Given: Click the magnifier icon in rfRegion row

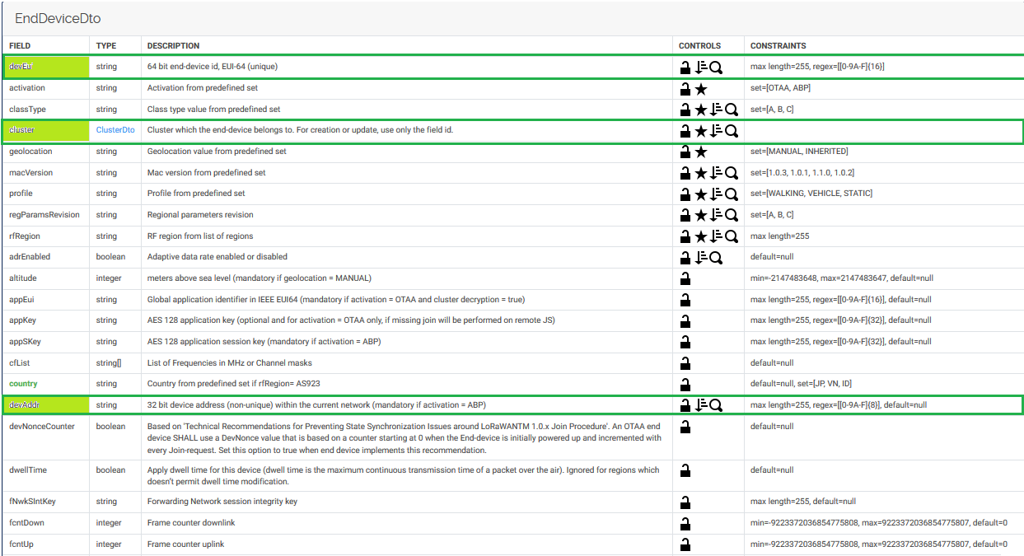Looking at the screenshot, I should 731,237.
